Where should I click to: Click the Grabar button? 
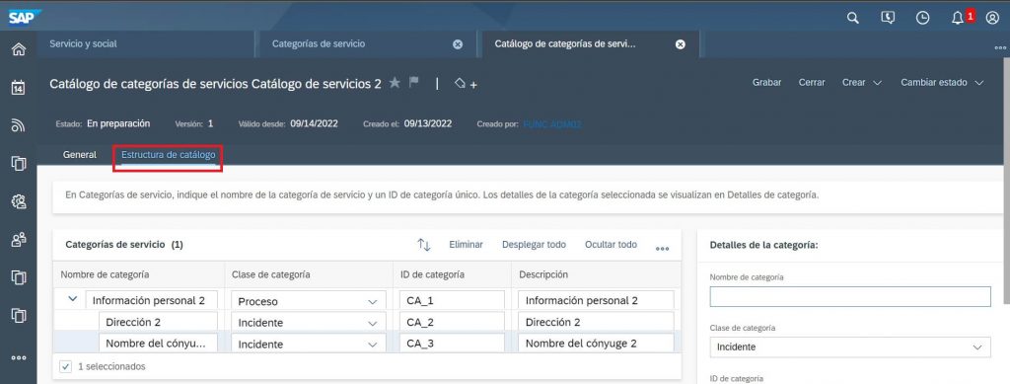(x=766, y=83)
